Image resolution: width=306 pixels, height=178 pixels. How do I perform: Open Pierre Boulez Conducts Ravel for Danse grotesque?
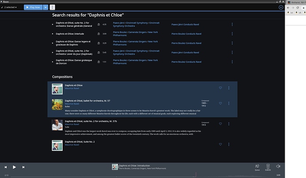click(186, 62)
